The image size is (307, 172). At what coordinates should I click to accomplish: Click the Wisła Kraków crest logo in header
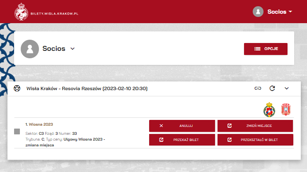[x=21, y=12]
